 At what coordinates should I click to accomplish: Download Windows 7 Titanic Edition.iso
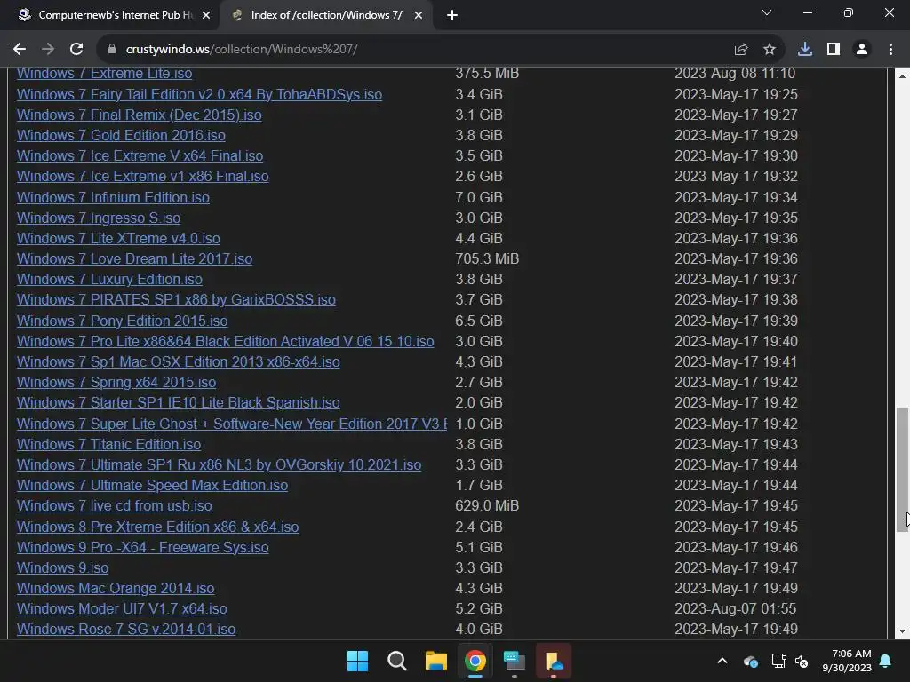pyautogui.click(x=109, y=444)
